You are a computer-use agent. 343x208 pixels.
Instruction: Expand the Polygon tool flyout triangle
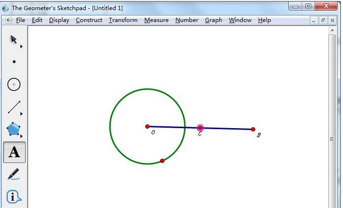22,137
